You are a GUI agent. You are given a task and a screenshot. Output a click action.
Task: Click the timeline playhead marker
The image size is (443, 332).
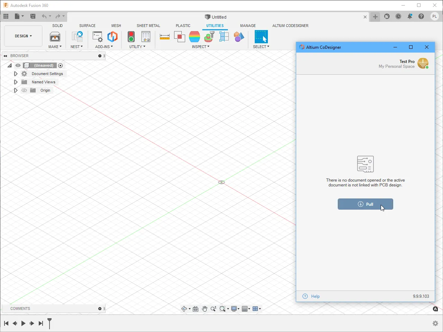49,322
